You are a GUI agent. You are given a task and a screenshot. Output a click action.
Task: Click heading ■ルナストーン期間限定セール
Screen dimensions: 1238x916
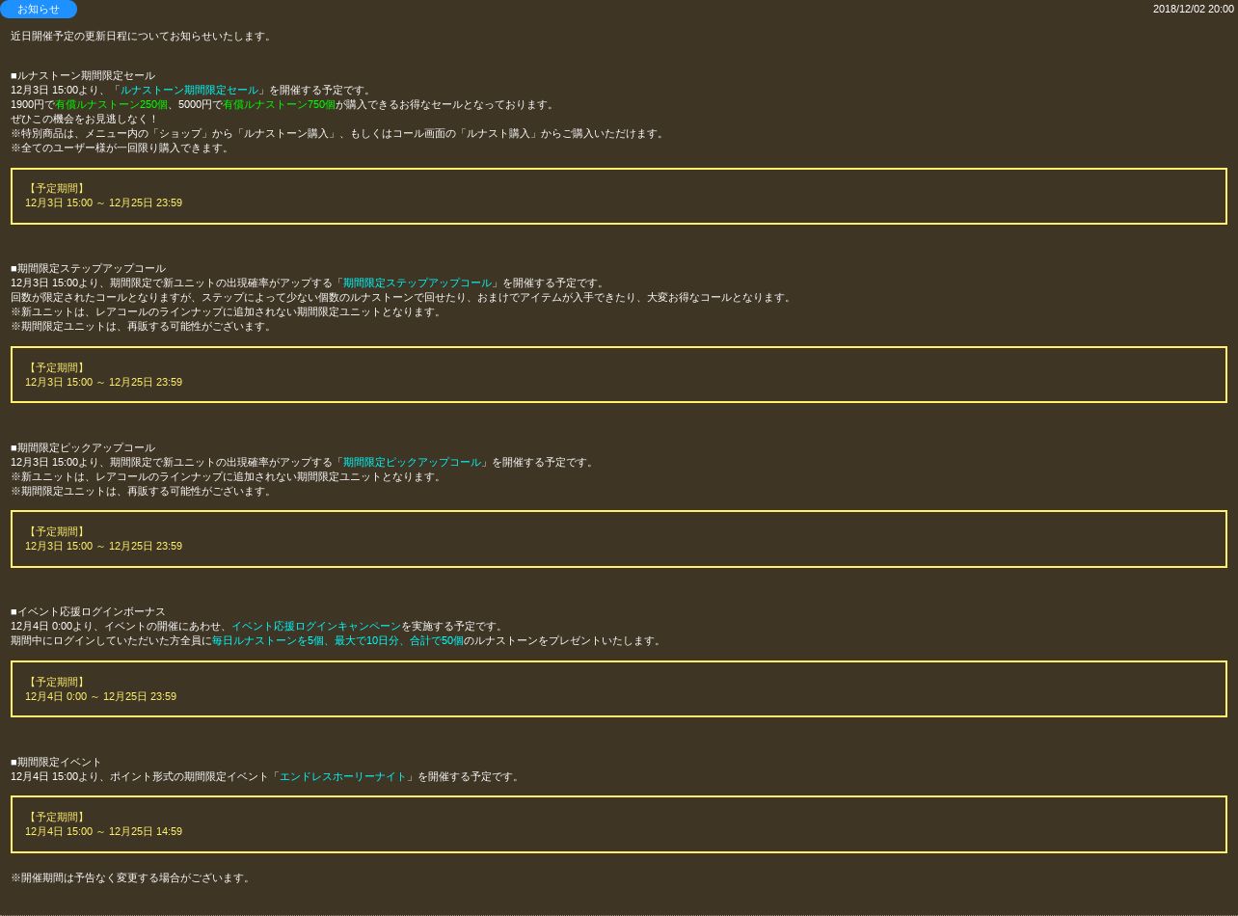(x=83, y=75)
